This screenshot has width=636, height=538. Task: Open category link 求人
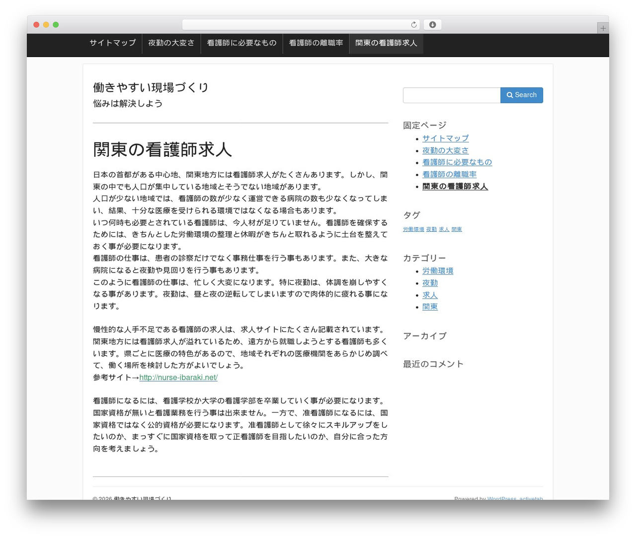(430, 295)
